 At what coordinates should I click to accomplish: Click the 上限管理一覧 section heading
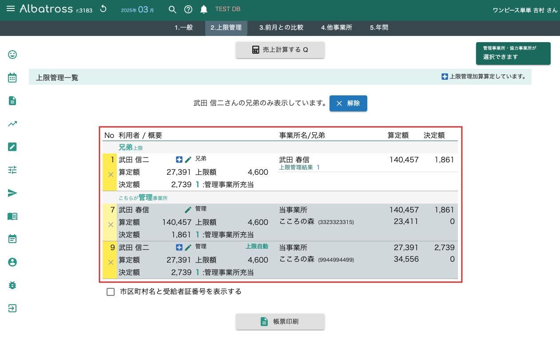tap(57, 78)
